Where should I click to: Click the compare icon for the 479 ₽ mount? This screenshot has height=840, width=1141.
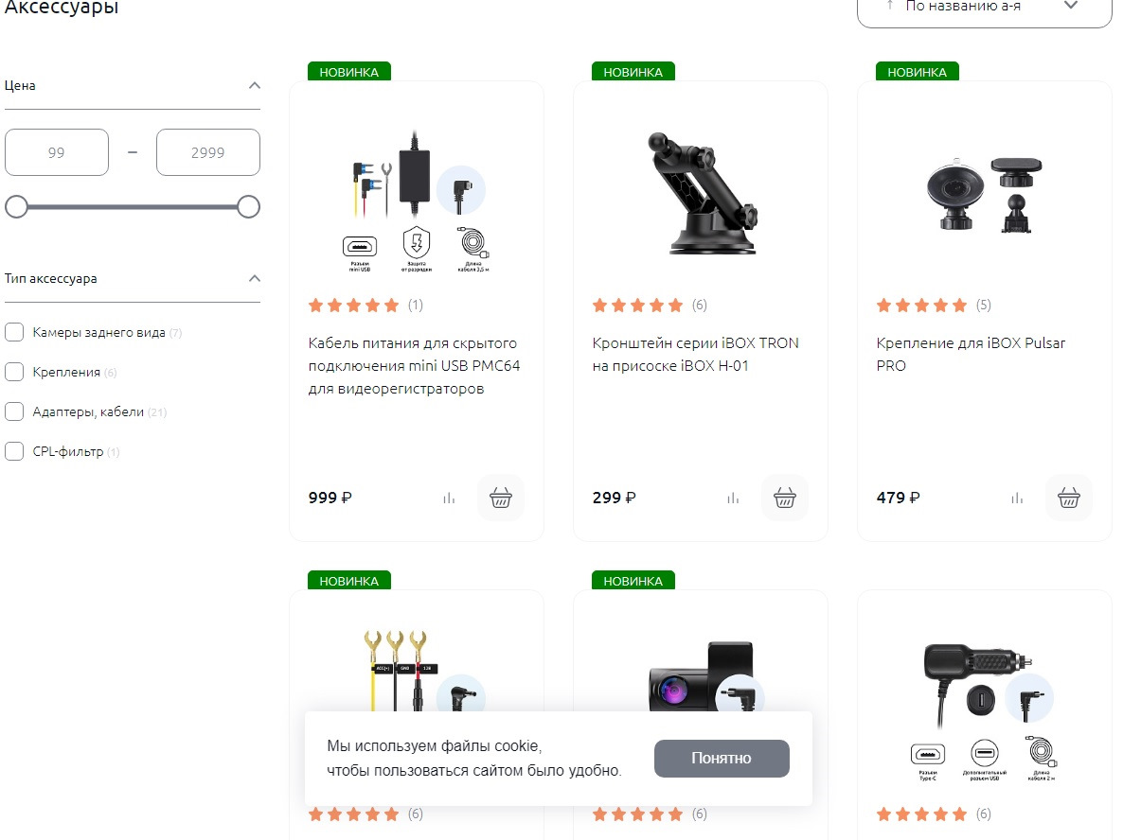tap(1017, 499)
